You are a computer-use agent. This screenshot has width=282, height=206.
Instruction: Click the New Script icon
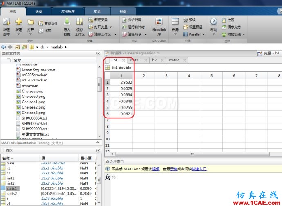tap(7, 22)
